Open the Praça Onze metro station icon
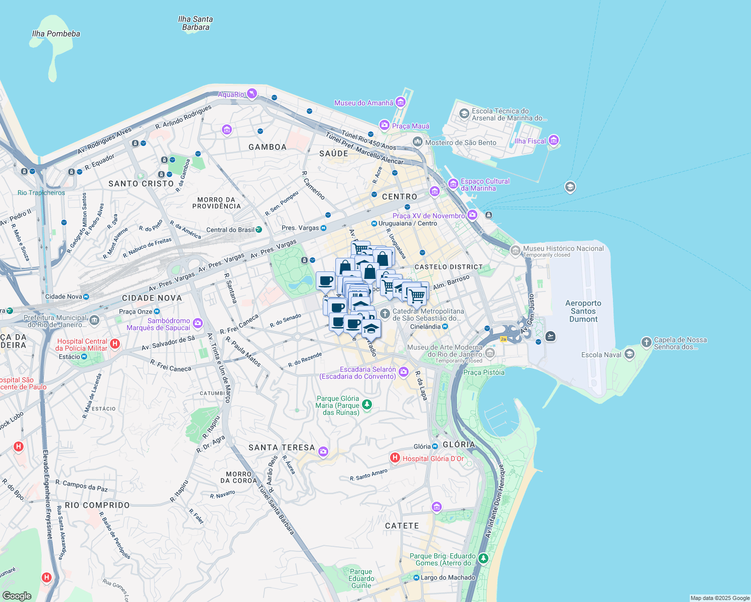 coord(157,312)
